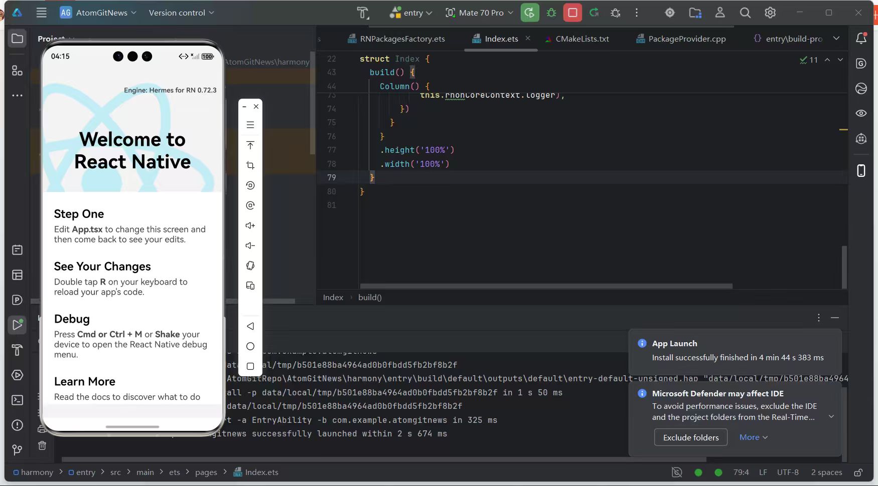Image resolution: width=878 pixels, height=486 pixels.
Task: Click the clear output trash icon
Action: tap(42, 445)
